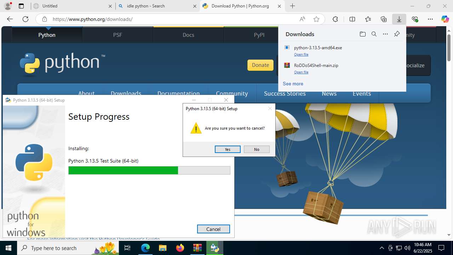Viewport: 453px width, 255px height.
Task: Open the PyPI top navigation tab
Action: pyautogui.click(x=259, y=35)
